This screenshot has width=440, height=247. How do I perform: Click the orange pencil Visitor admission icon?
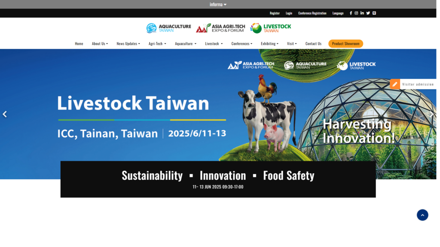(395, 84)
